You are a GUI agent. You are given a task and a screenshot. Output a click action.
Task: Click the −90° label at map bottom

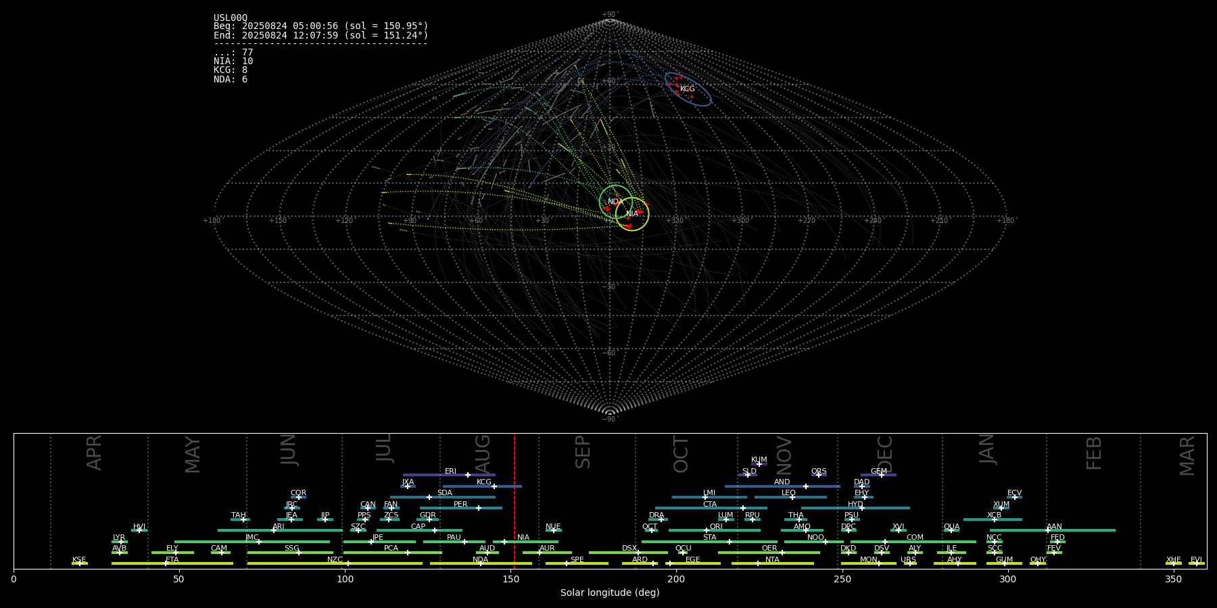coord(610,419)
